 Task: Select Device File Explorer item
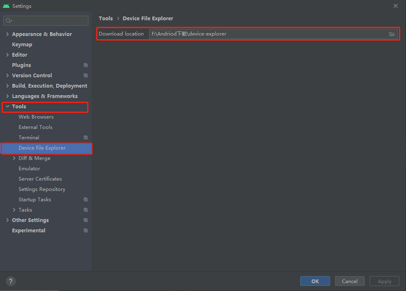[x=46, y=148]
